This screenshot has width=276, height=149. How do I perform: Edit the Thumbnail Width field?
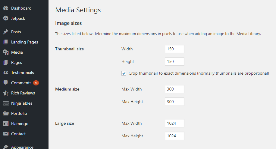[174, 49]
